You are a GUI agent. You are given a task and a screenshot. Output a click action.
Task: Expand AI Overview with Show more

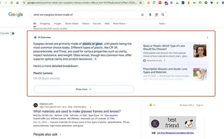(84, 89)
